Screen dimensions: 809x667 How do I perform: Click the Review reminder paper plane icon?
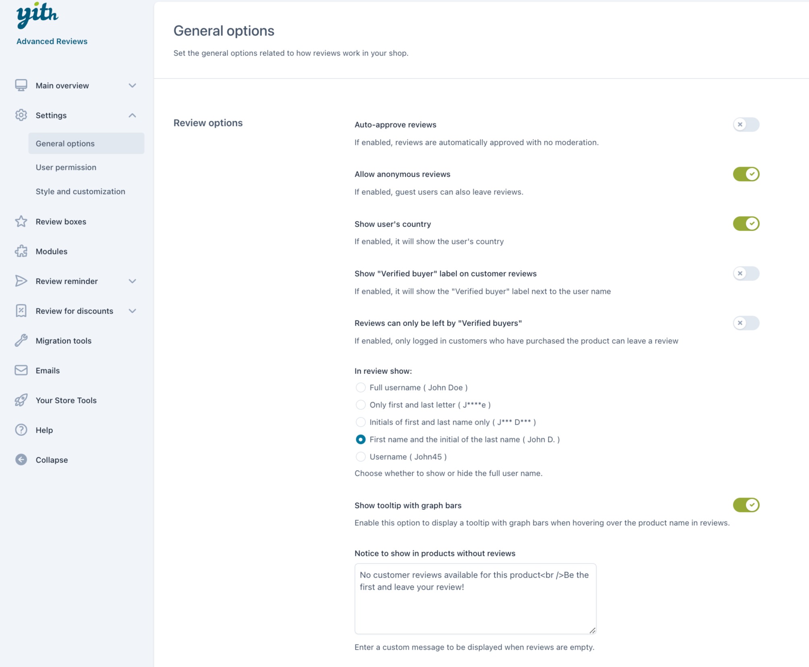(x=21, y=281)
